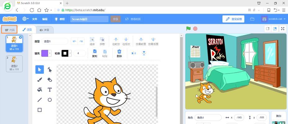Select the Line tool
Screen dimensions: 288x124
[39, 100]
